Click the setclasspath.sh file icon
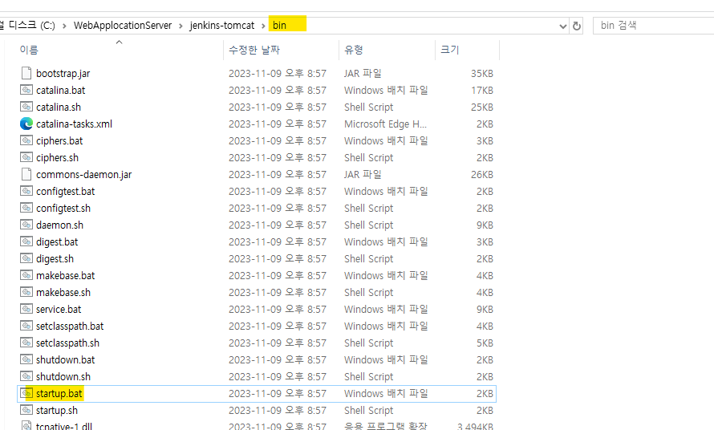Image resolution: width=714 pixels, height=430 pixels. (26, 343)
